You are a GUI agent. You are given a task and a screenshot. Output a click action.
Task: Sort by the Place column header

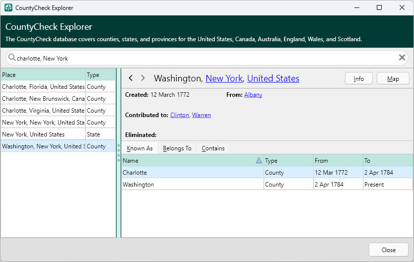(x=43, y=74)
